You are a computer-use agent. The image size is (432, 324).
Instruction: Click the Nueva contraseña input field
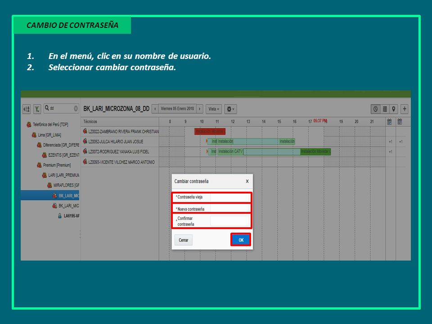point(230,209)
